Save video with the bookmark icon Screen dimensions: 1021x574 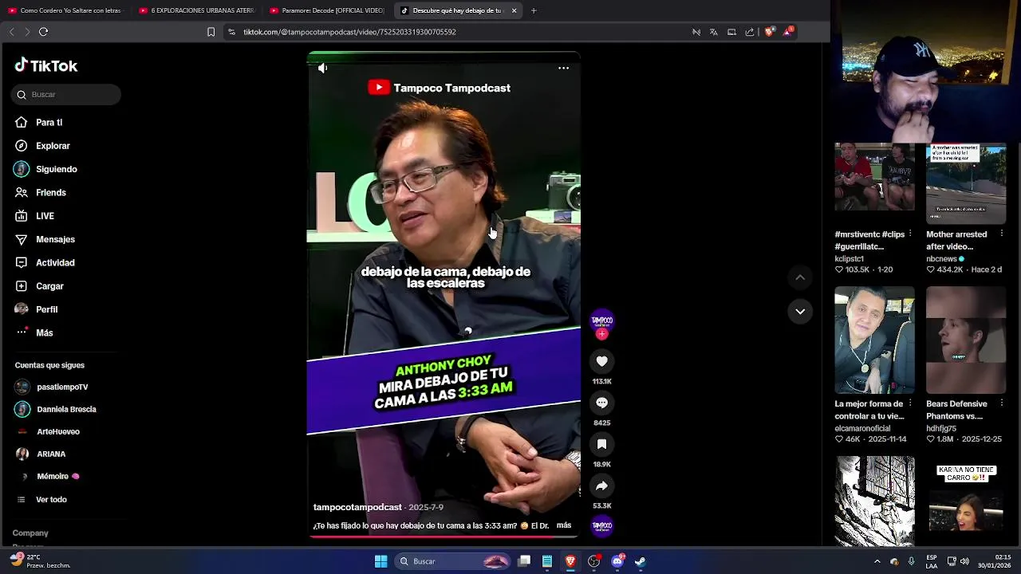(x=602, y=444)
